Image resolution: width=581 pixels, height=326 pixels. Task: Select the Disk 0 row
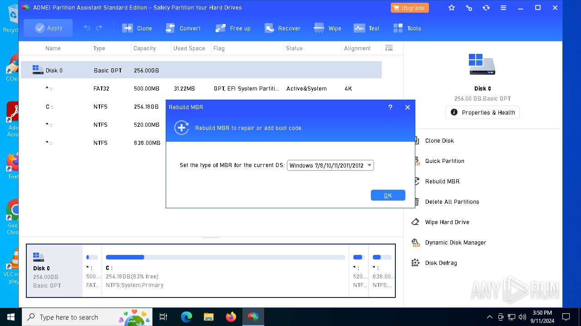[201, 70]
